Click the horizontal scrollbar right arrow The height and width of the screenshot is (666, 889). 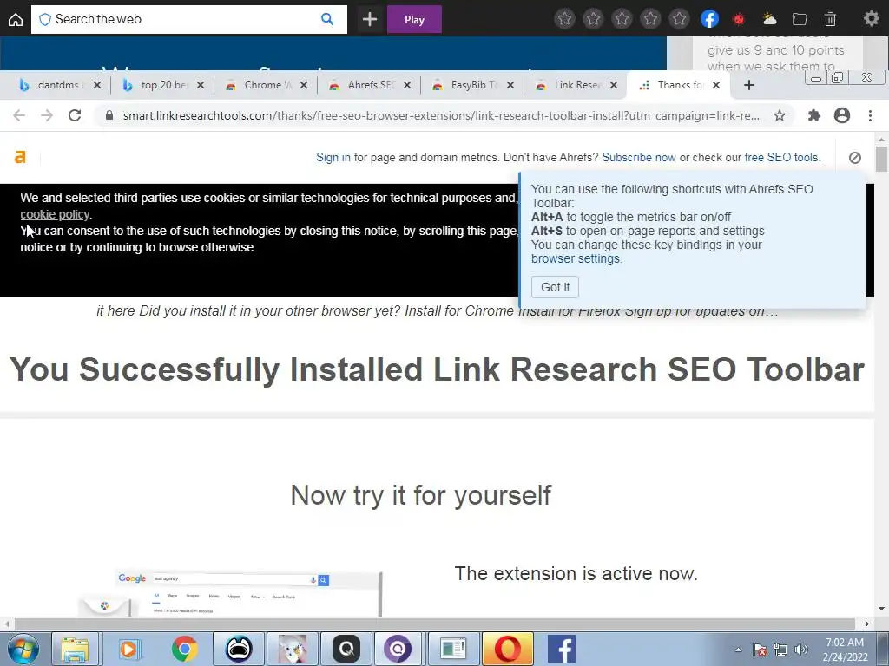tap(867, 624)
